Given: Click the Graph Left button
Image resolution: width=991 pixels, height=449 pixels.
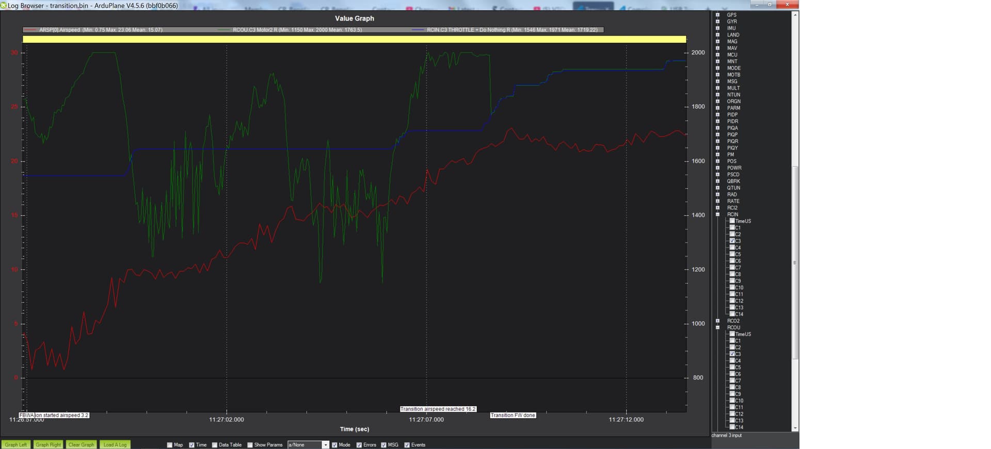Looking at the screenshot, I should [x=16, y=444].
